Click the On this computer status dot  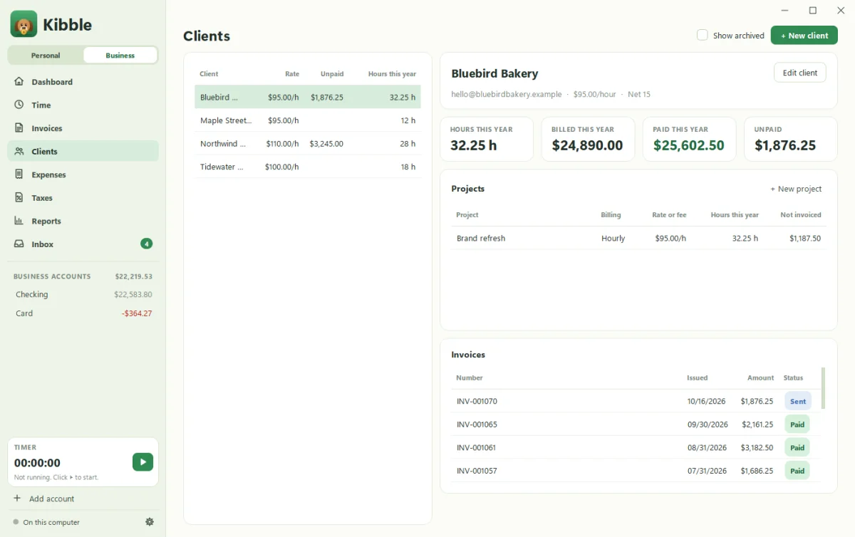point(16,522)
